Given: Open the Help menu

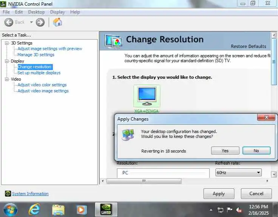Looking at the screenshot, I should (x=75, y=12).
